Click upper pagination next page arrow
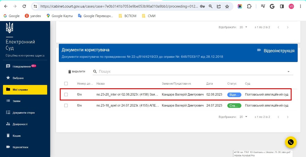306x157 pixels. (287, 27)
